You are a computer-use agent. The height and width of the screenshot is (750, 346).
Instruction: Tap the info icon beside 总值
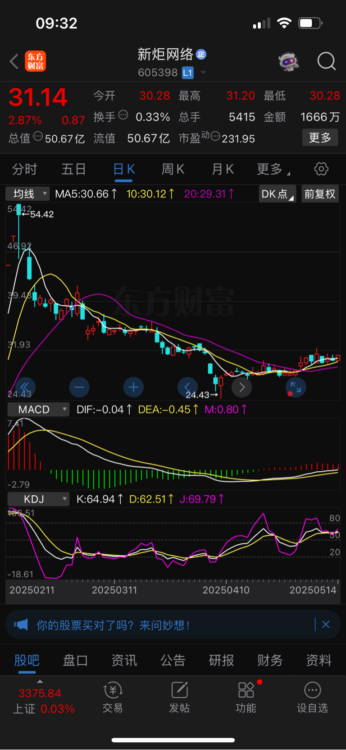pyautogui.click(x=38, y=136)
